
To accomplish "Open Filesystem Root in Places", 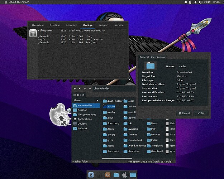I will [x=84, y=115].
